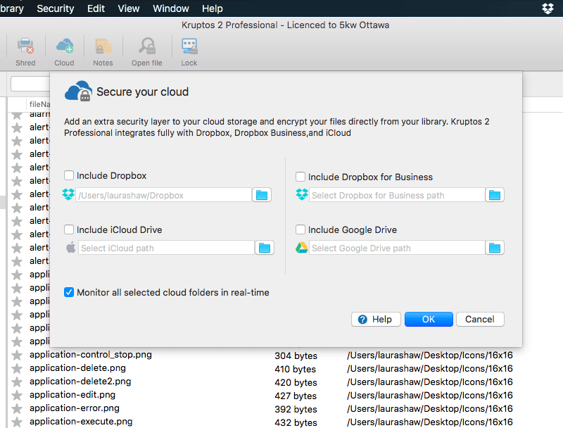Viewport: 563px width, 428px height.
Task: Check the Include Google Drive option
Action: pyautogui.click(x=301, y=229)
